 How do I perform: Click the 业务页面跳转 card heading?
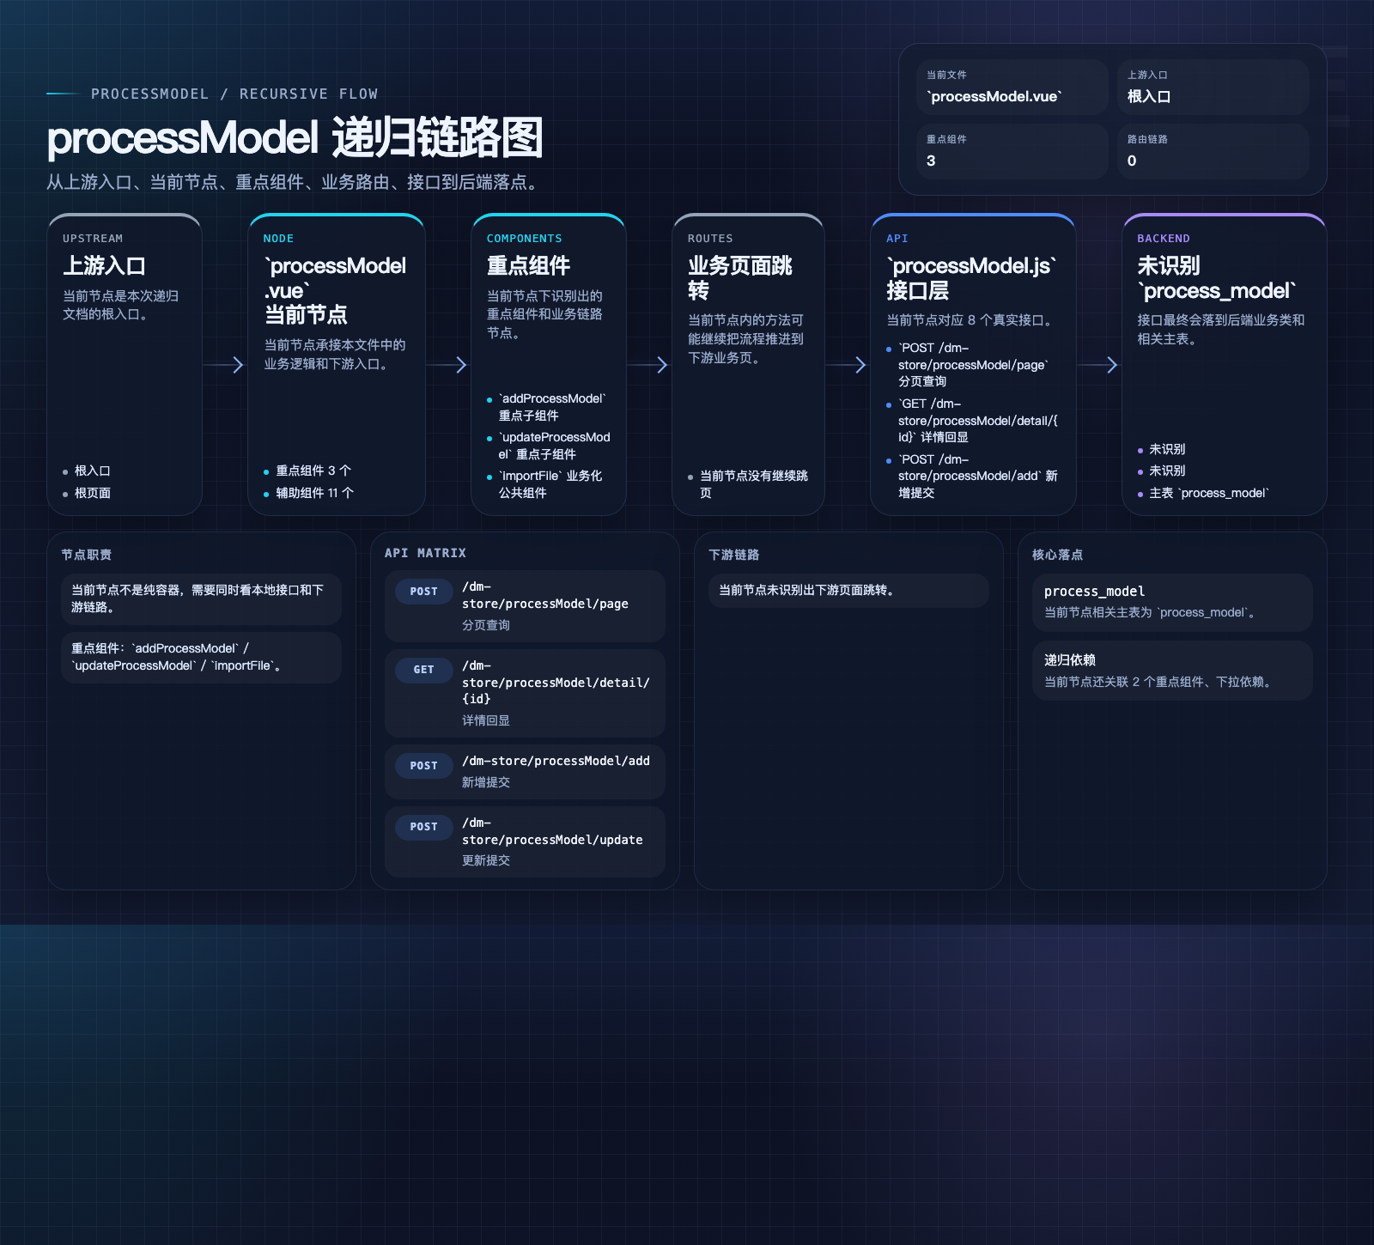739,277
